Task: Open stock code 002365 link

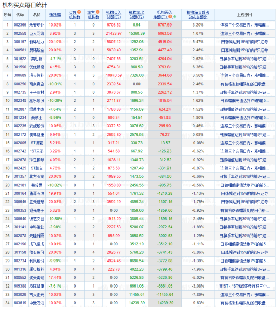Action: (x=20, y=25)
